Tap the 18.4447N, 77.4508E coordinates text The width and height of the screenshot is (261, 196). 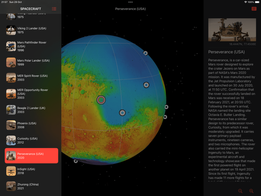pos(243,44)
